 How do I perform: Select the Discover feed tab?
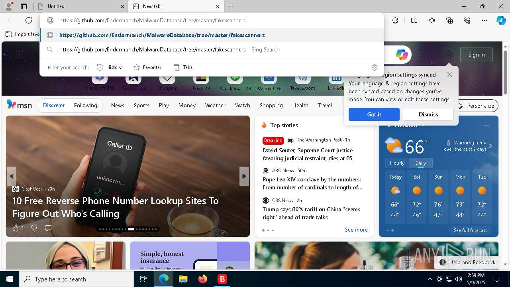(x=54, y=106)
